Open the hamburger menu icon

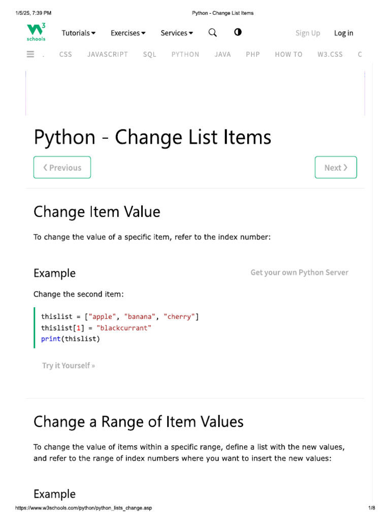[x=30, y=54]
